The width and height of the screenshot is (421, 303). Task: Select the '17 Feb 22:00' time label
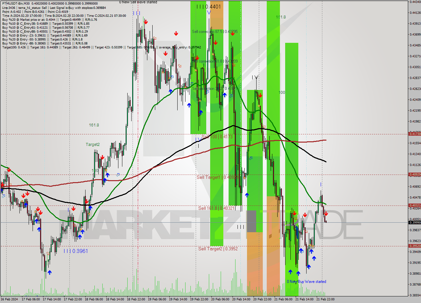(x=73, y=299)
